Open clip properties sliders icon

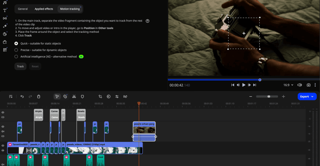click(x=117, y=97)
